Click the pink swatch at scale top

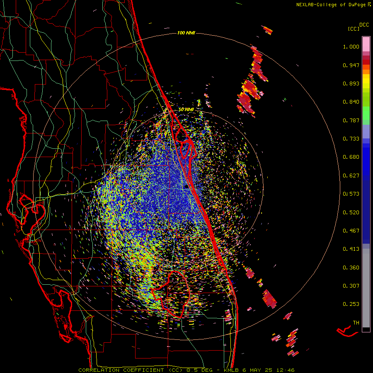coord(366,44)
